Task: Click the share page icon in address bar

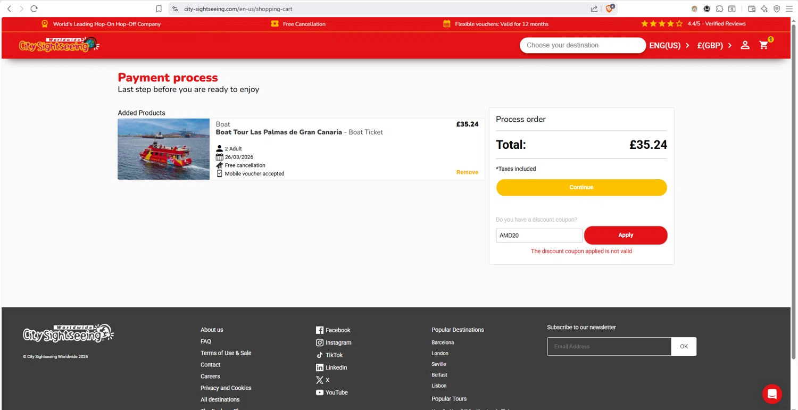Action: point(594,9)
